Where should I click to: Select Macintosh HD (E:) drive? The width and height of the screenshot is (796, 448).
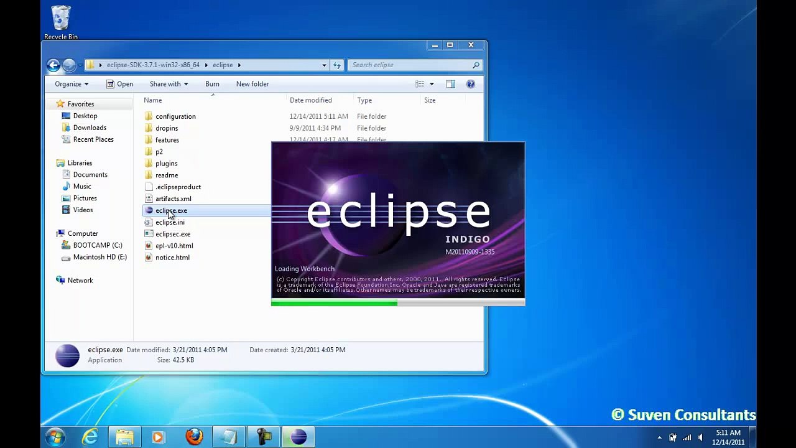99,257
